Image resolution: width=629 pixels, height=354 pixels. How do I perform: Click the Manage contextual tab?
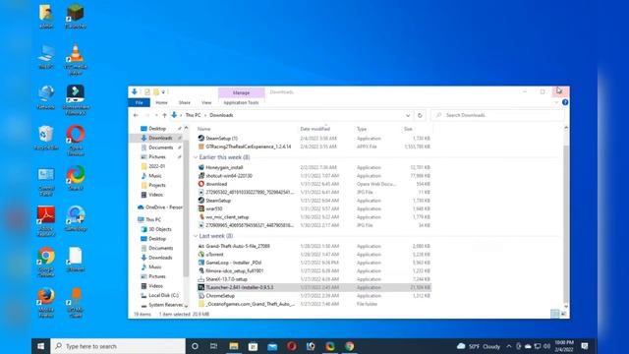(241, 92)
